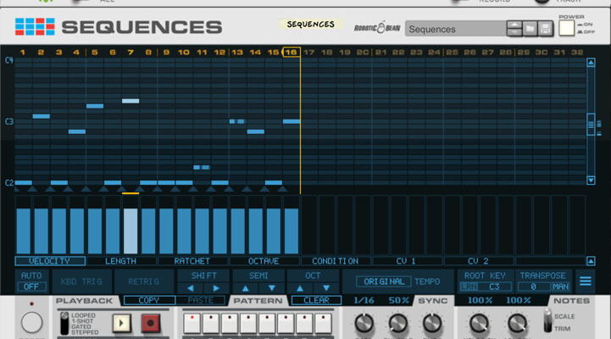Open the patch browser folder icon
Screen dimensions: 611x339
tap(530, 29)
